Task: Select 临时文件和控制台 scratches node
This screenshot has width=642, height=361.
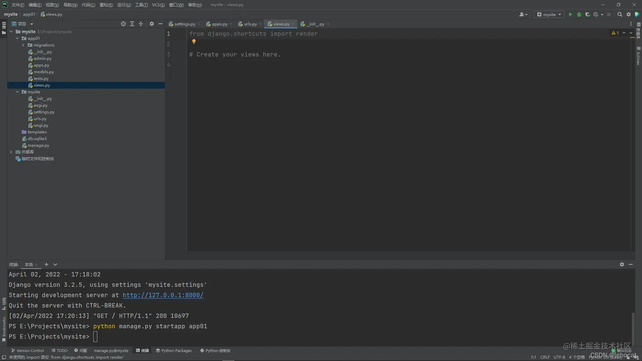Action: (37, 159)
